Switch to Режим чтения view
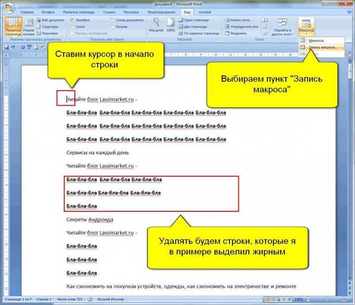 click(x=28, y=26)
